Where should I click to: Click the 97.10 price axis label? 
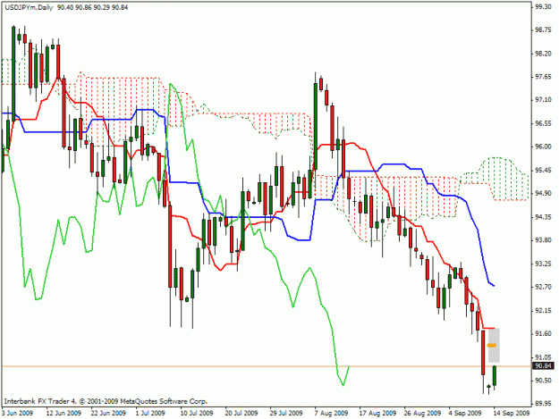[543, 100]
